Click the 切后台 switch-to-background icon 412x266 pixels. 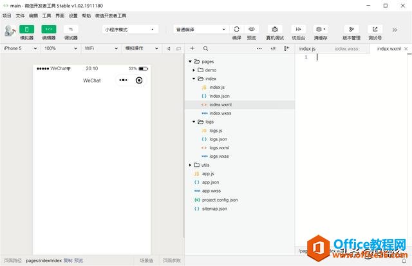pos(299,29)
